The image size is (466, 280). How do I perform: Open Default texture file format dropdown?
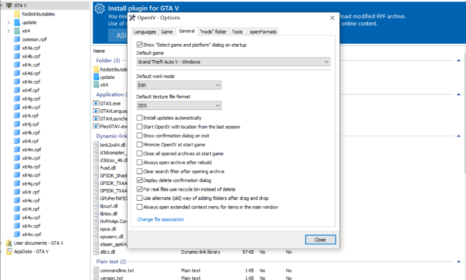pyautogui.click(x=179, y=105)
